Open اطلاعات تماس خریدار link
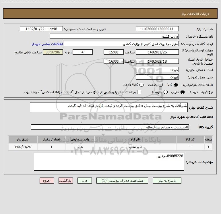This screenshot has height=214, width=221. point(47,44)
